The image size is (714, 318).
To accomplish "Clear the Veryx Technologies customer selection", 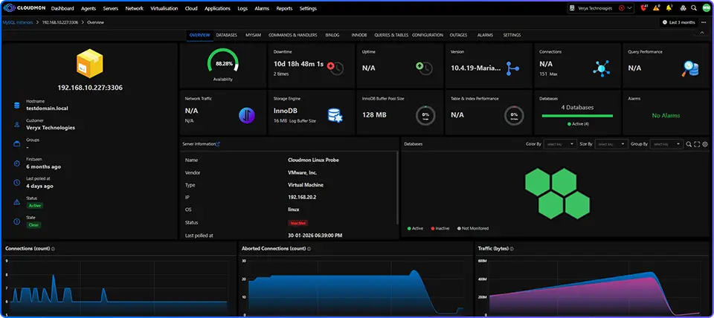I will pos(621,8).
